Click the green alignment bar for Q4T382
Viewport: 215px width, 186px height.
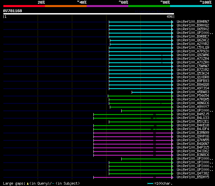[140, 174]
